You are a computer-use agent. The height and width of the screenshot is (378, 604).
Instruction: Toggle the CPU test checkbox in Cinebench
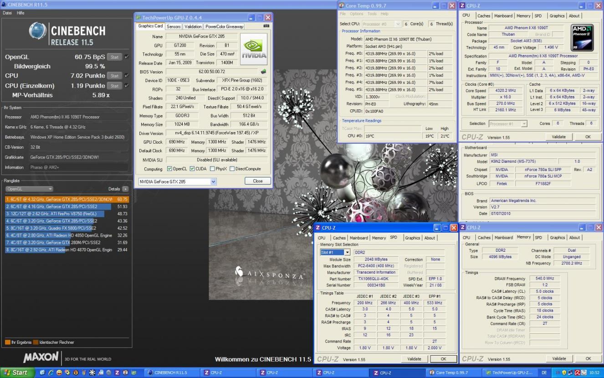point(126,76)
